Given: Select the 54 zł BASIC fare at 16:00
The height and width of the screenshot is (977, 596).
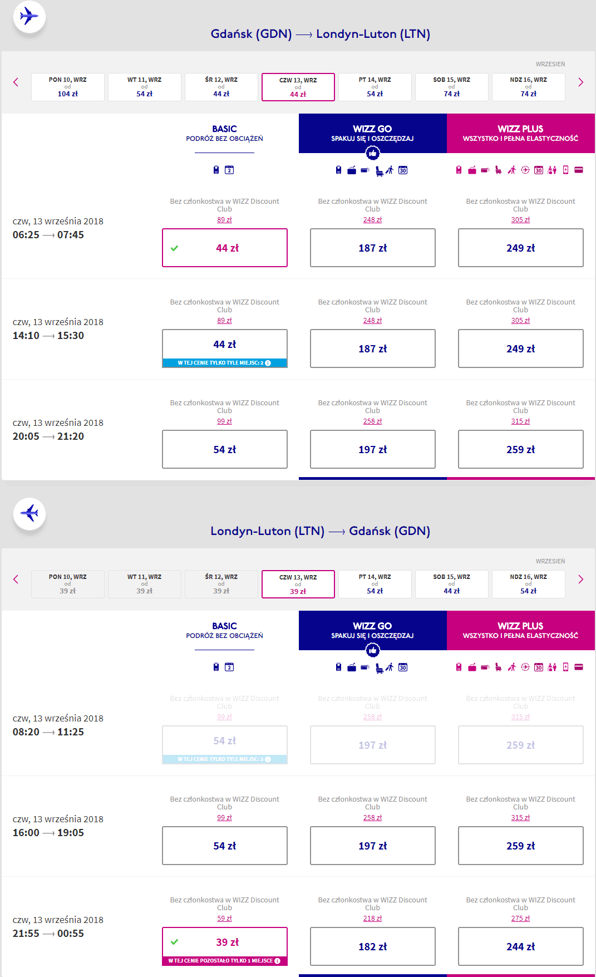Looking at the screenshot, I should [x=225, y=846].
